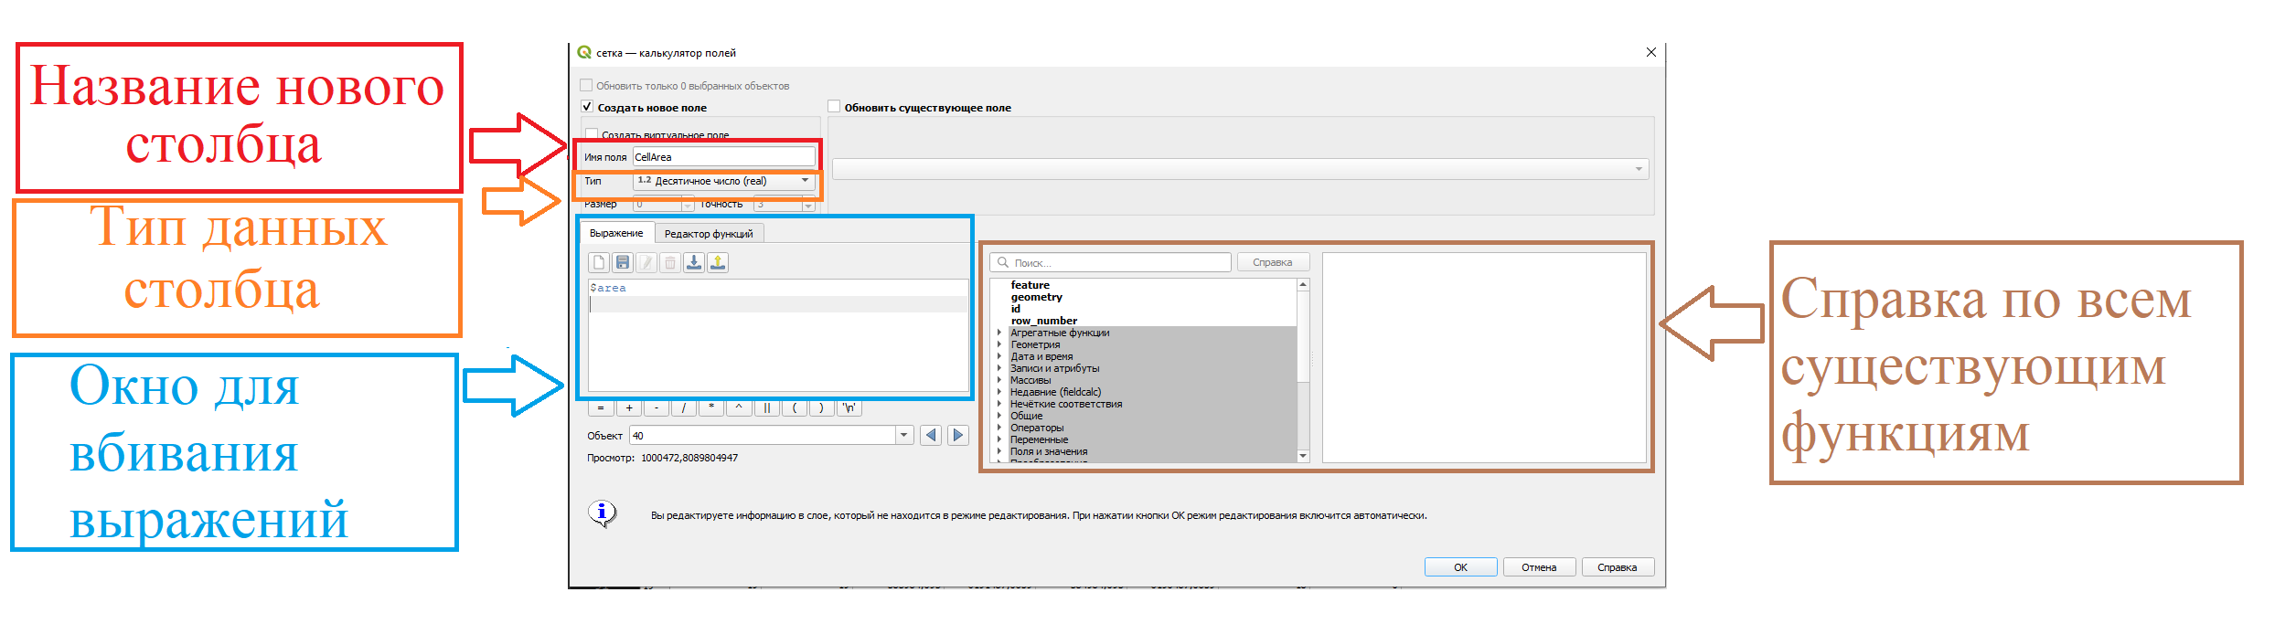This screenshot has height=624, width=2296.
Task: Go to the previous feature with the left arrow
Action: pos(931,436)
